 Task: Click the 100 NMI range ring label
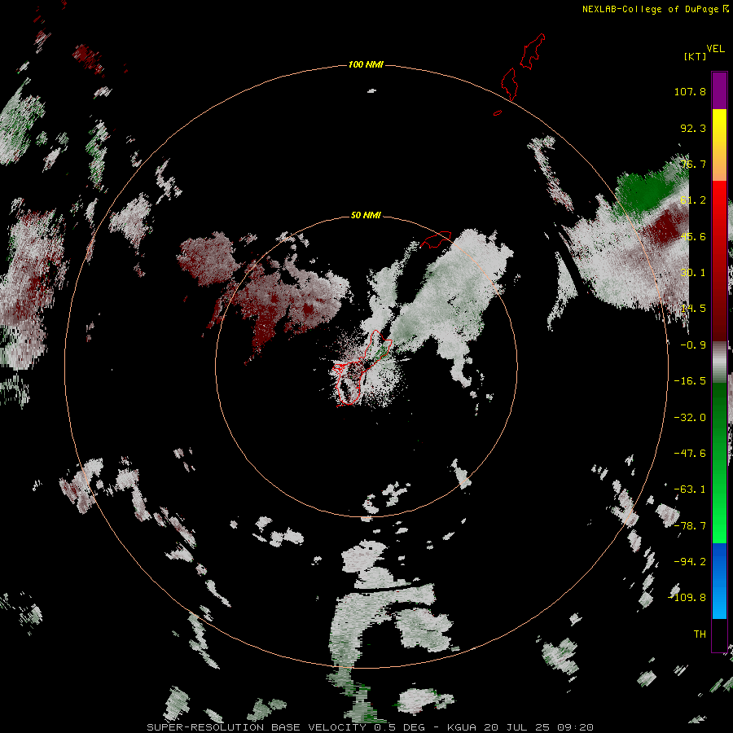pyautogui.click(x=366, y=64)
